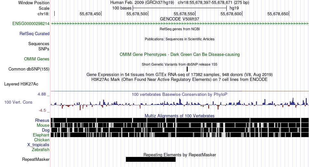The width and height of the screenshot is (309, 167).
Task: Click the PhyloP conservation graph
Action: pyautogui.click(x=180, y=103)
